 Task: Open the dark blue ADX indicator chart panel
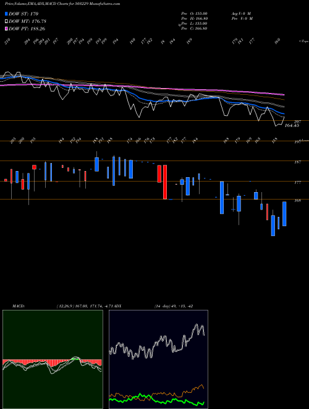click(x=158, y=359)
